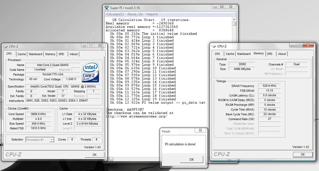Click the CAS# Latency value 5.0 clocks
The height and width of the screenshot is (171, 319).
coord(269,95)
